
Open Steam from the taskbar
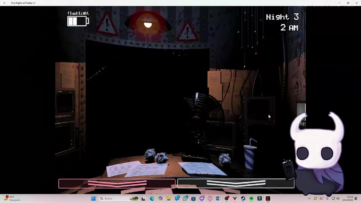click(243, 198)
